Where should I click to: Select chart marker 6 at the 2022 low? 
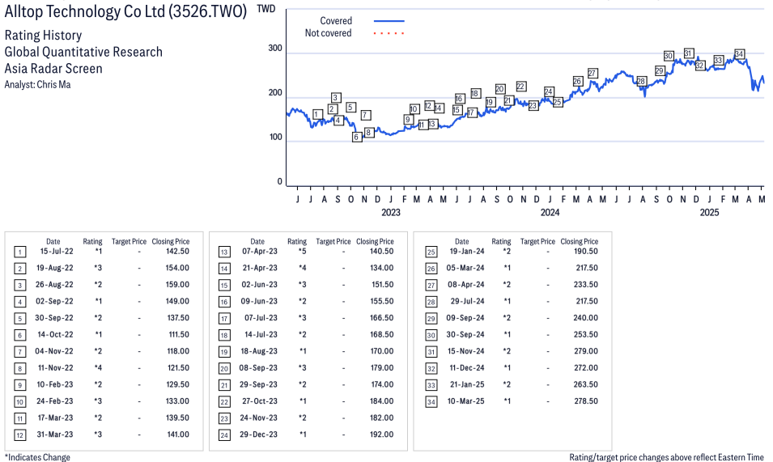(357, 137)
